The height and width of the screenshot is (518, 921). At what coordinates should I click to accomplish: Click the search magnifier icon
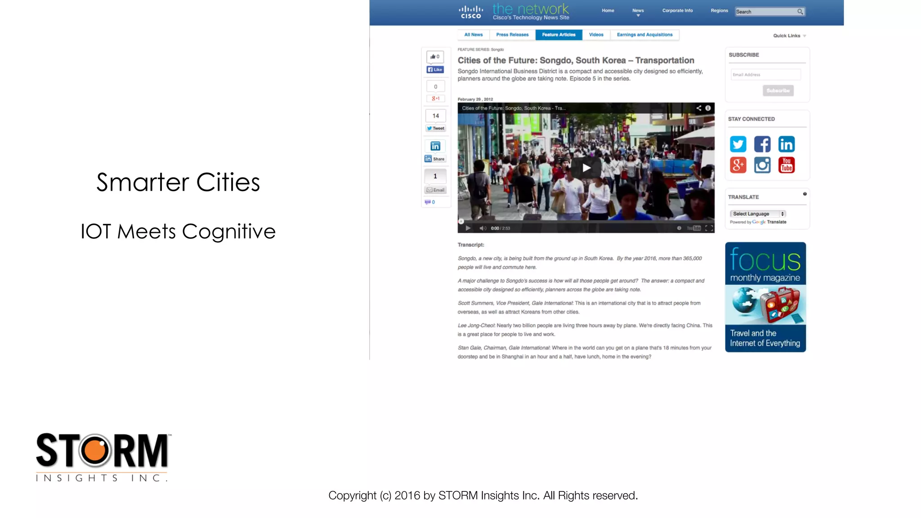800,12
